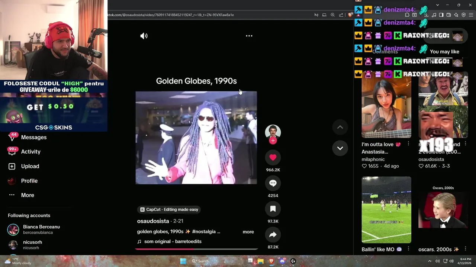Screen dimensions: 476x267
Task: Click the Golden Globes video frame
Action: pos(196,138)
